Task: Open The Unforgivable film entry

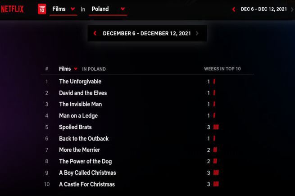Action: [x=80, y=82]
